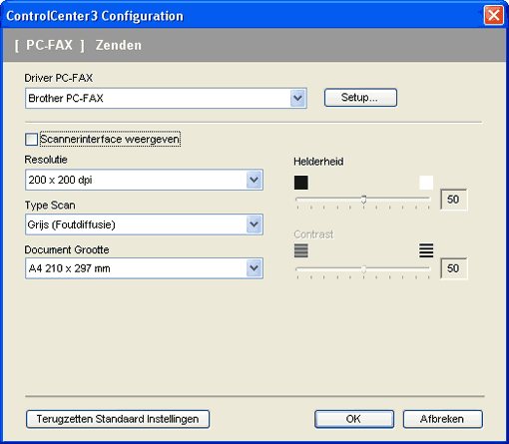The height and width of the screenshot is (444, 509).
Task: Open the Driver PC-FAX dropdown
Action: coord(166,98)
